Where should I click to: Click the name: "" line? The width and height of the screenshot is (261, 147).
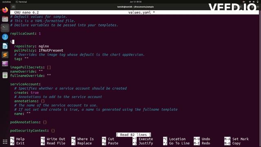click(x=22, y=114)
